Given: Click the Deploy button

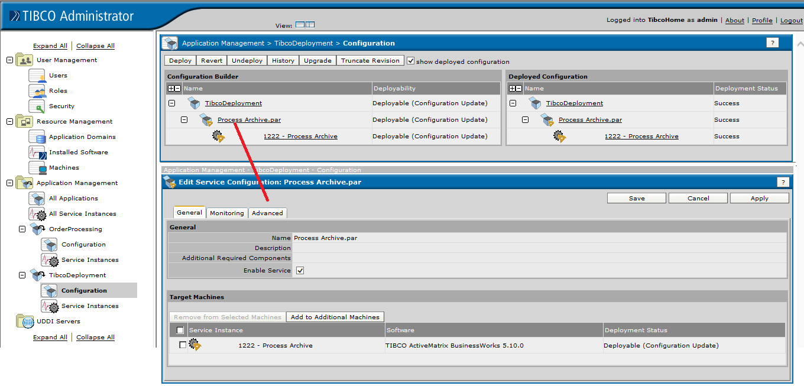Looking at the screenshot, I should (180, 60).
